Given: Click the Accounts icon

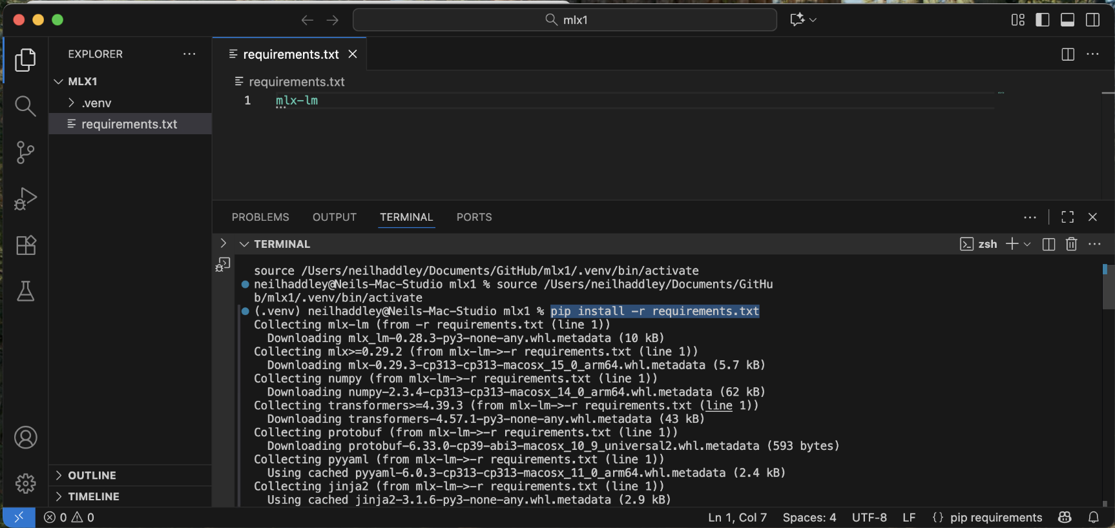Looking at the screenshot, I should pyautogui.click(x=25, y=438).
